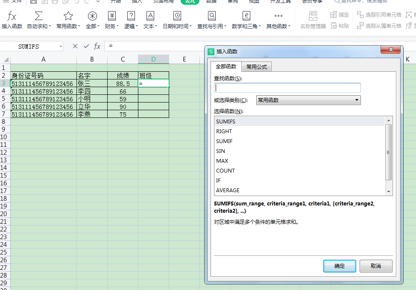Click the 成绩 header cell
The image size is (416, 290).
click(x=123, y=76)
